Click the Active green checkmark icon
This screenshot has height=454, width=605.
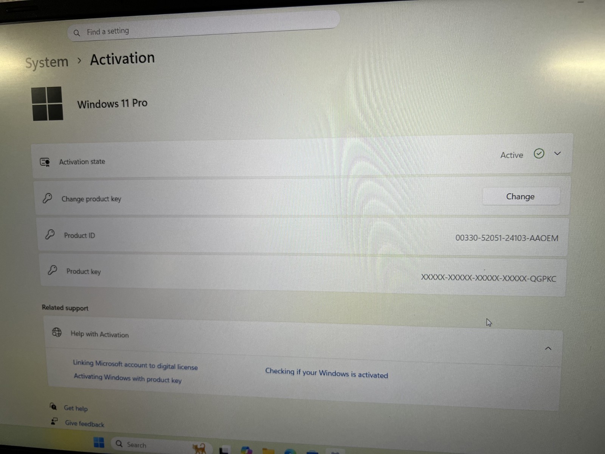tap(539, 154)
